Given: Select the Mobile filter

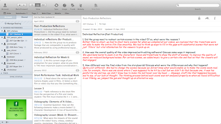Looking at the screenshot, I should (x=58, y=13).
